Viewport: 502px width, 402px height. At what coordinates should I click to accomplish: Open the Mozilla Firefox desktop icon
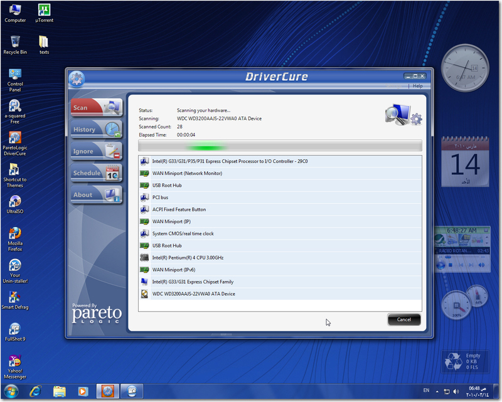(15, 240)
